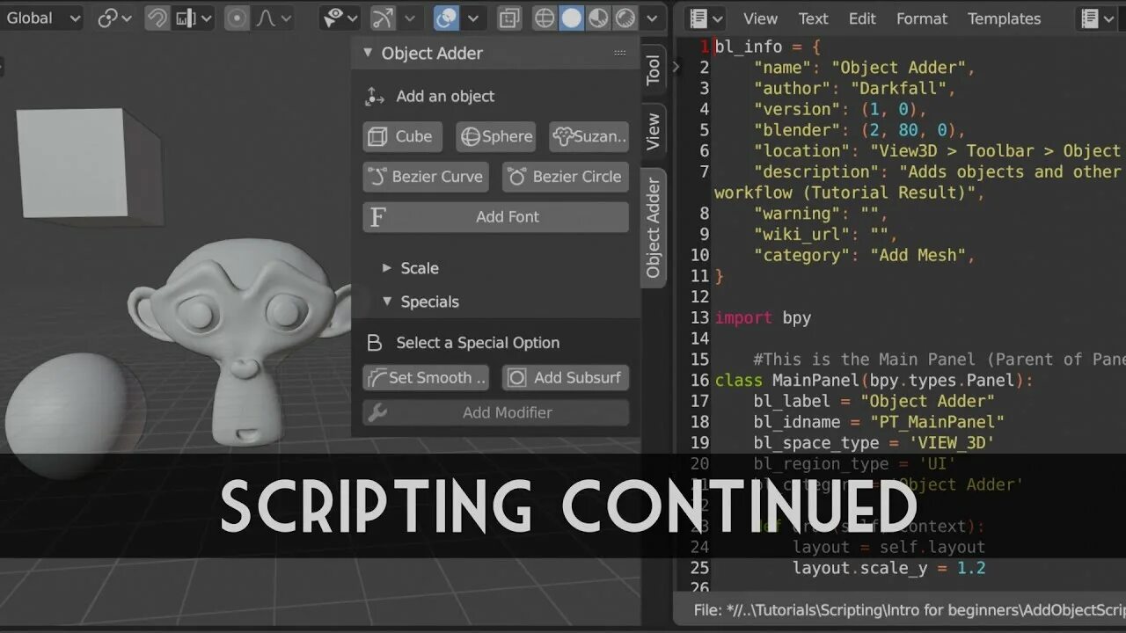Toggle X-ray mode
This screenshot has height=633, width=1126.
click(x=508, y=18)
